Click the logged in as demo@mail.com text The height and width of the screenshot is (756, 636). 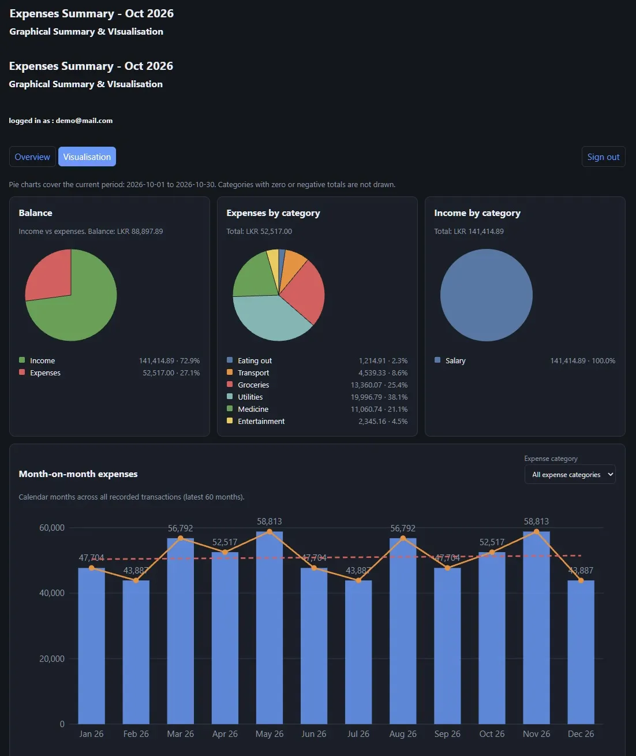[x=61, y=121]
